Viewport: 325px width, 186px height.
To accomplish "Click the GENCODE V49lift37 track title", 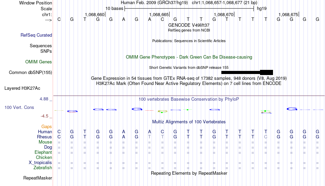I will [189, 25].
